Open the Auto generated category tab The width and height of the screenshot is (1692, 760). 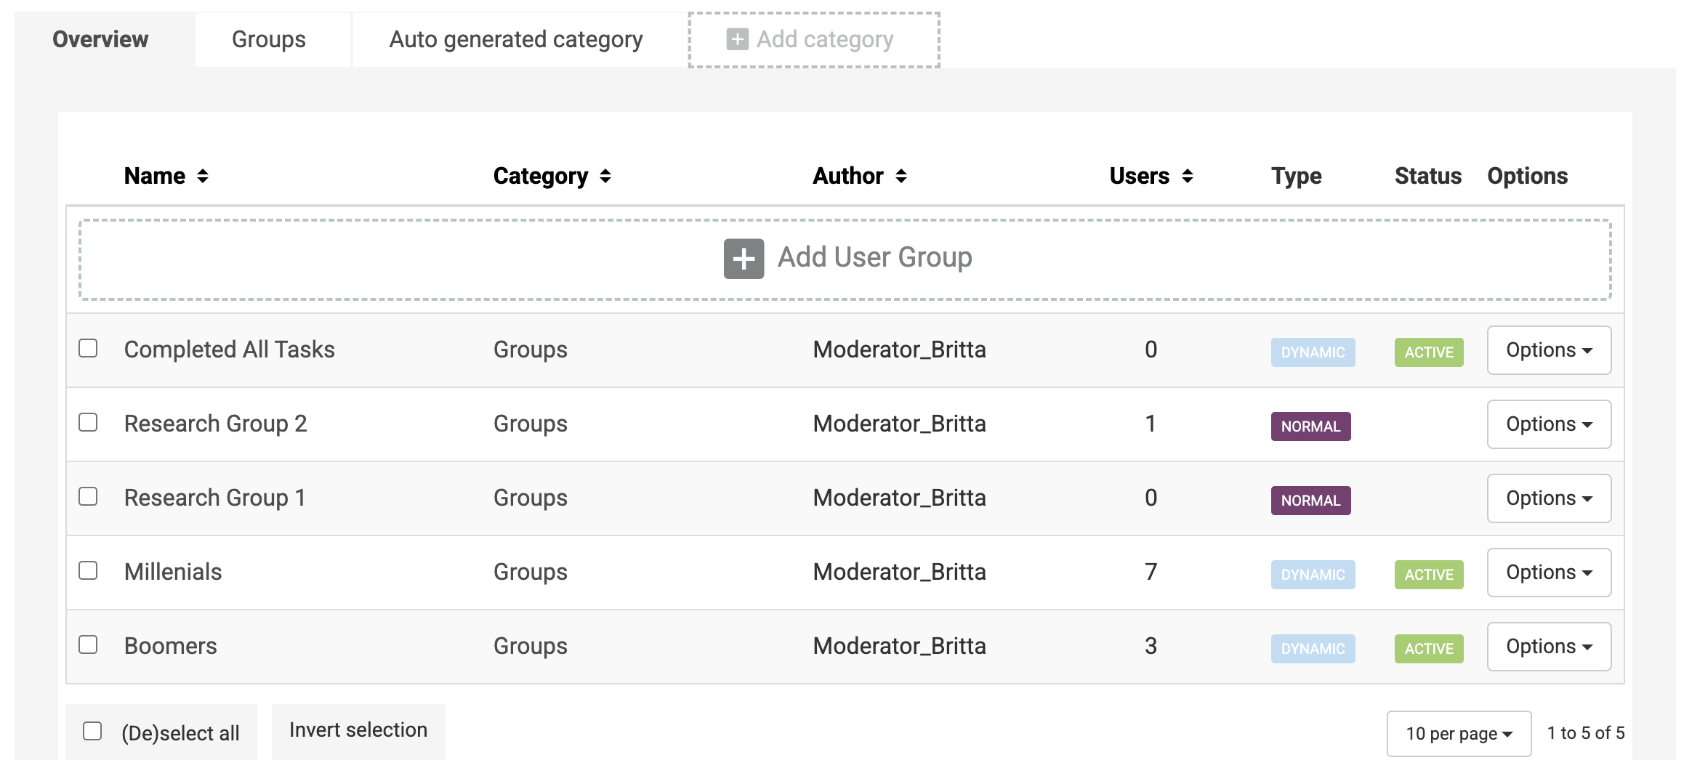(516, 39)
